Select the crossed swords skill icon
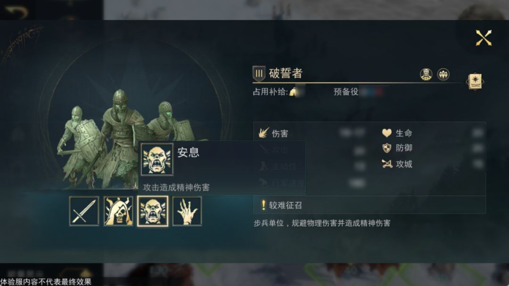The image size is (509, 286). coord(84,211)
